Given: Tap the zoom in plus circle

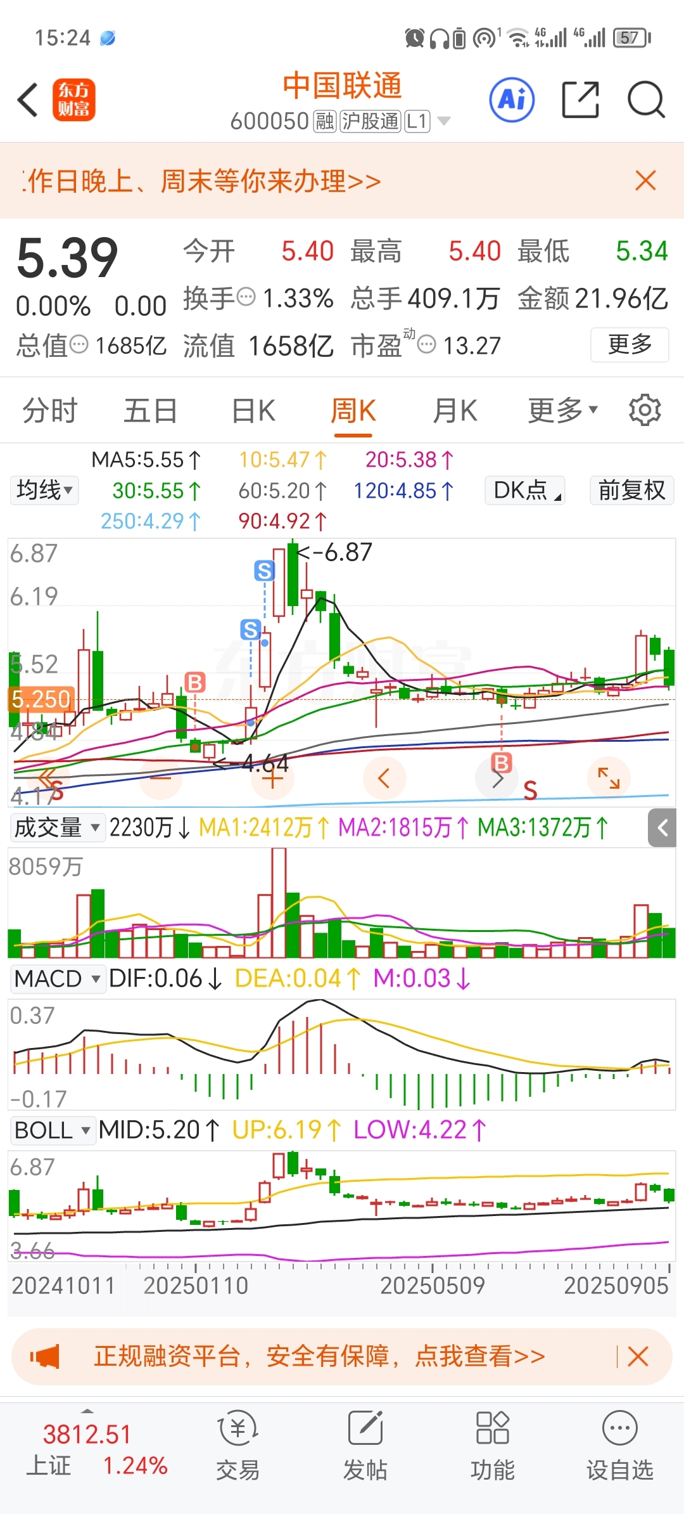Looking at the screenshot, I should [x=272, y=778].
